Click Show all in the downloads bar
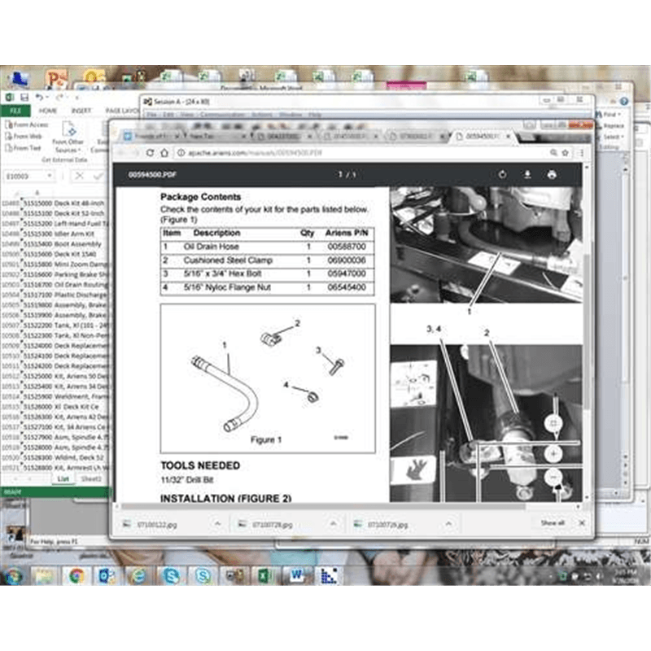 pos(553,522)
